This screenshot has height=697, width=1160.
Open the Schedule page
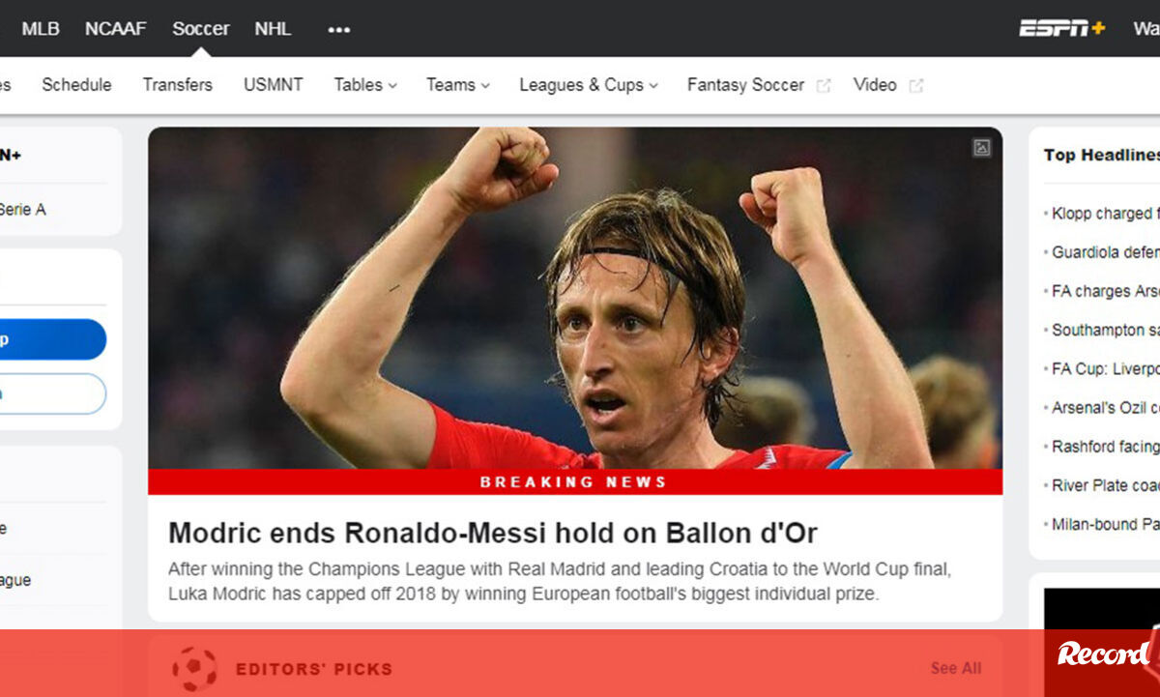[x=76, y=84]
